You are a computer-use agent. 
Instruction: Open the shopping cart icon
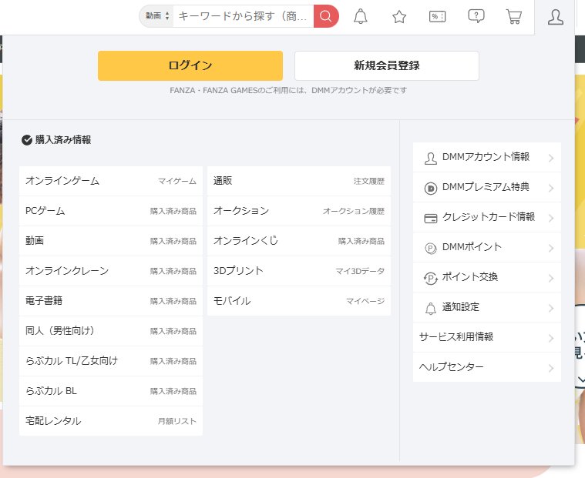tap(514, 16)
